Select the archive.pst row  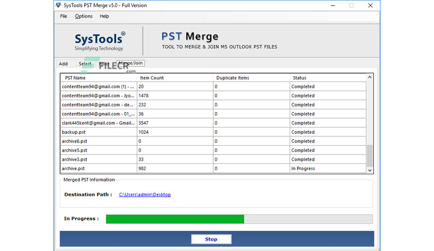click(x=213, y=169)
